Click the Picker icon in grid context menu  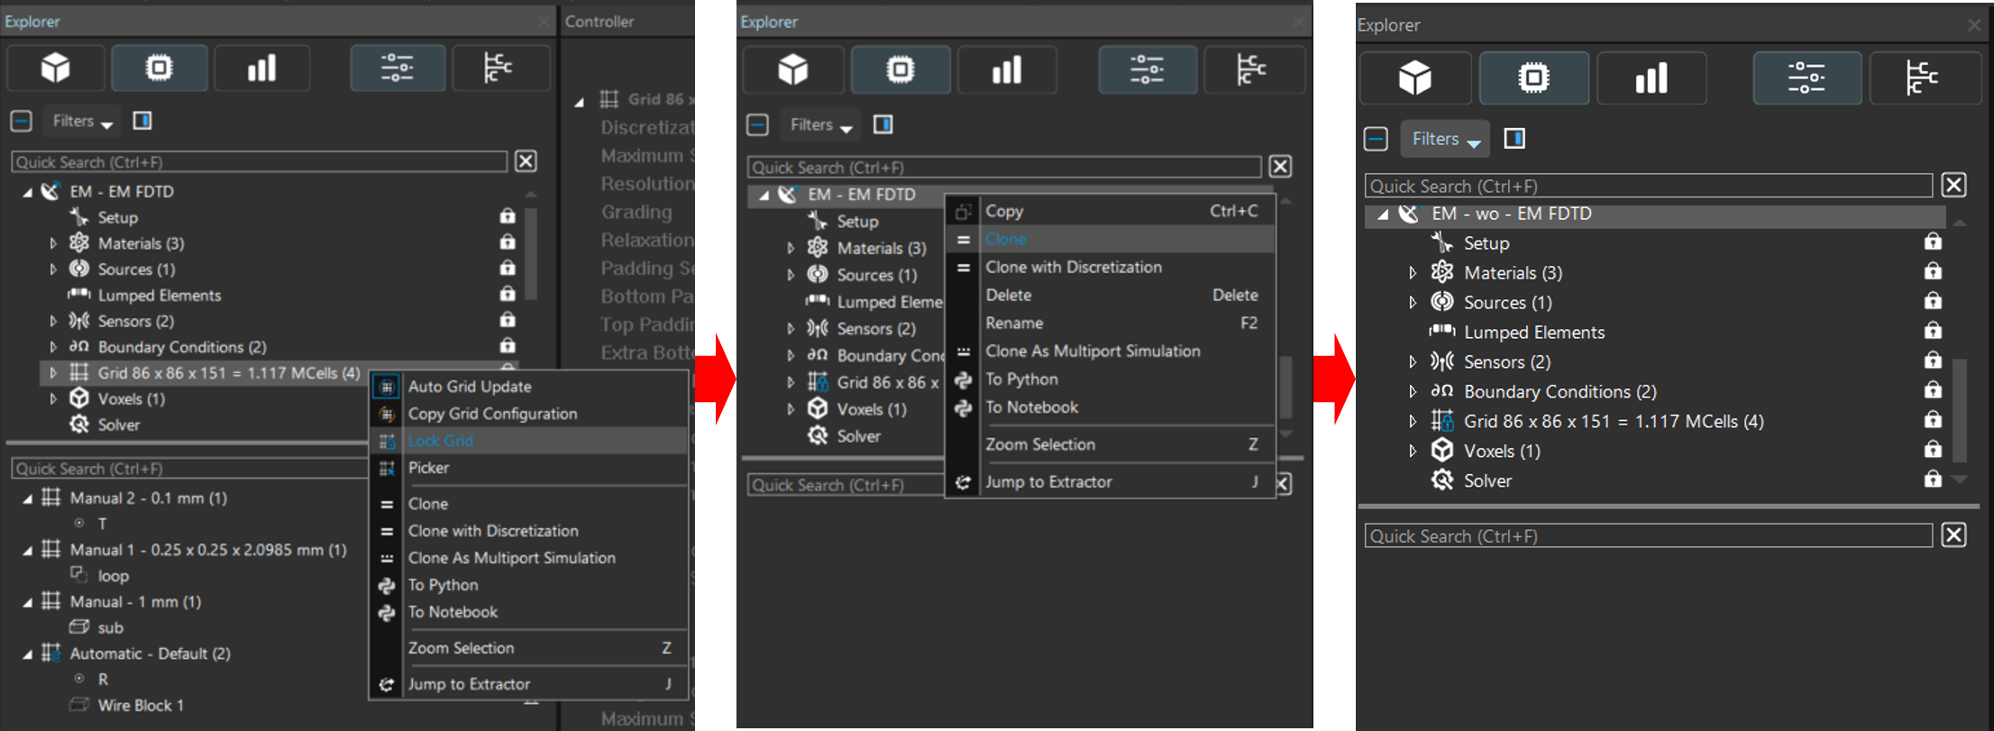(x=387, y=468)
